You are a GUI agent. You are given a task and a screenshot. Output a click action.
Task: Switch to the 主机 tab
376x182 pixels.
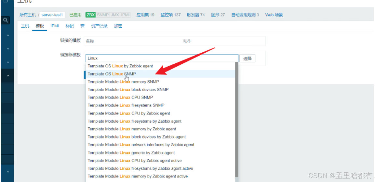click(25, 26)
